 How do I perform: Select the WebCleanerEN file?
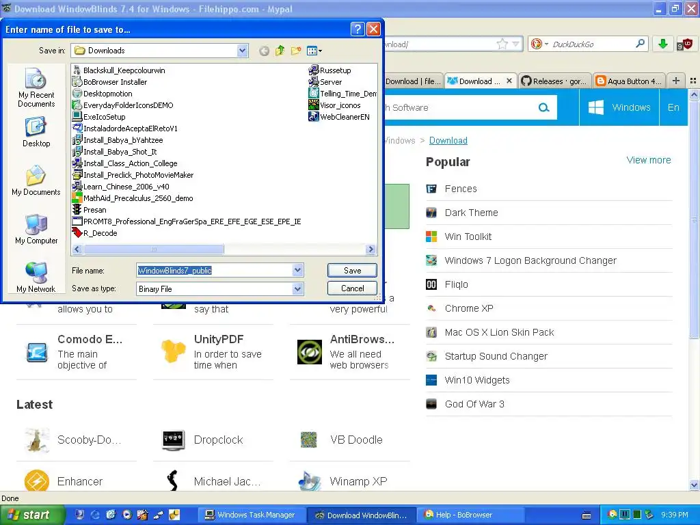339,117
